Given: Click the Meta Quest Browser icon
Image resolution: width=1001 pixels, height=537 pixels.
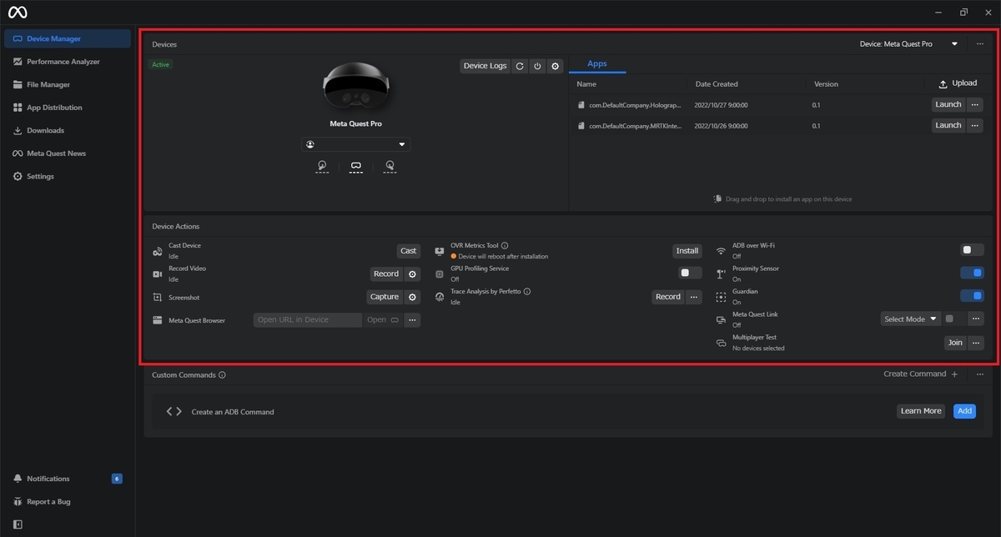Looking at the screenshot, I should pyautogui.click(x=158, y=320).
